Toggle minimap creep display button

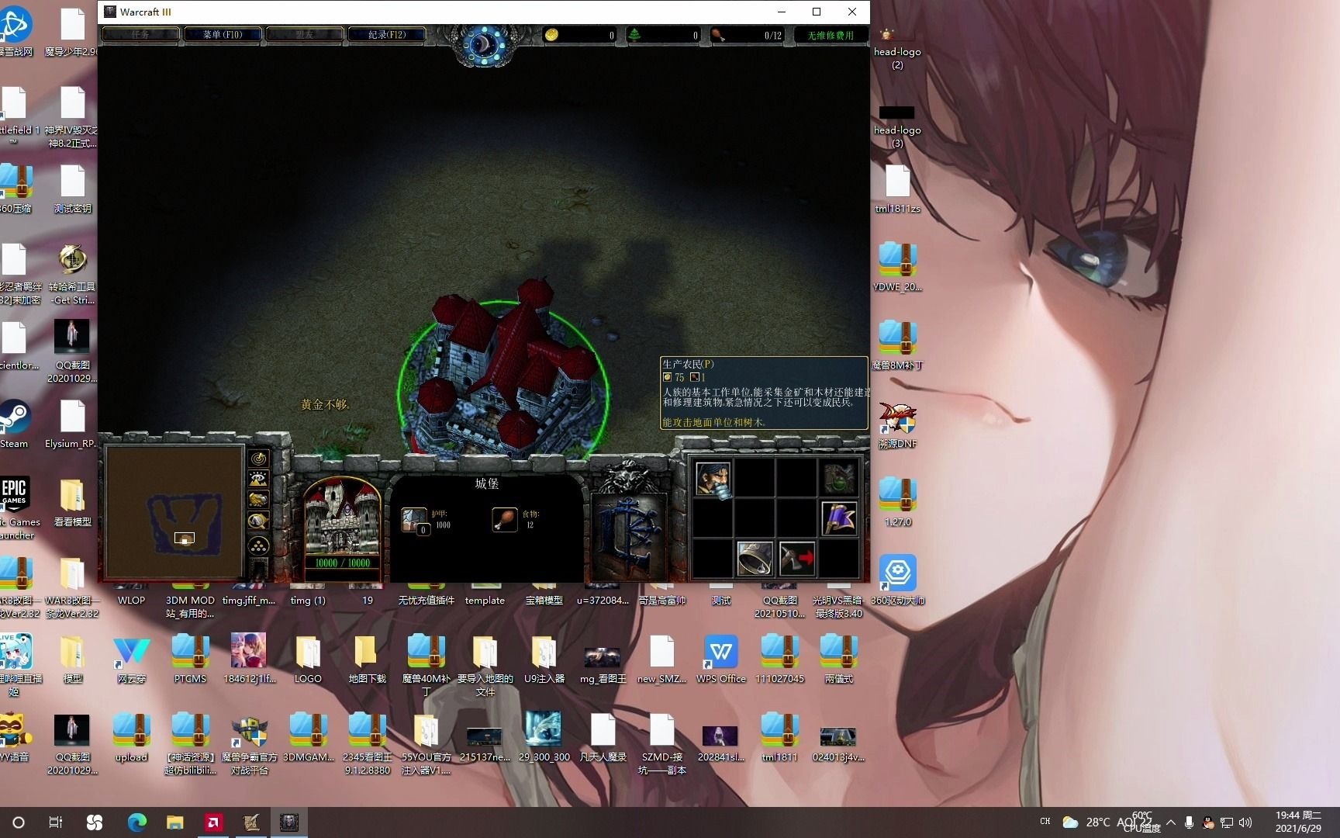coord(258,521)
